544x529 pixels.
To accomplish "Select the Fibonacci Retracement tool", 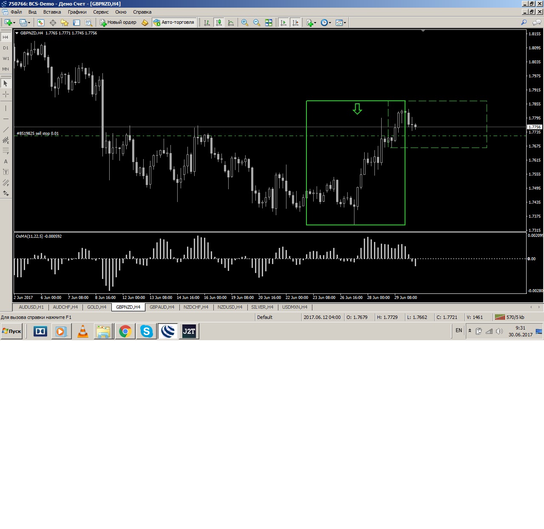I will pos(6,151).
